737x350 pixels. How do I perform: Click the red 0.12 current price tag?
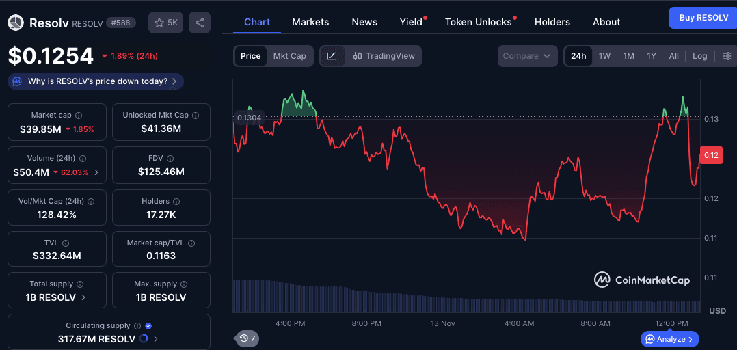point(711,155)
